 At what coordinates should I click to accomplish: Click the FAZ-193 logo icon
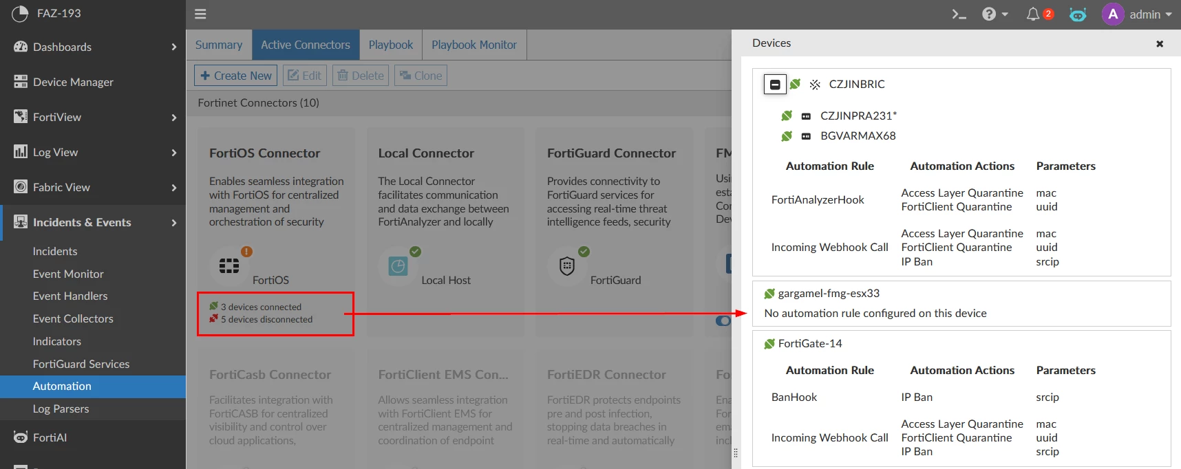click(20, 13)
